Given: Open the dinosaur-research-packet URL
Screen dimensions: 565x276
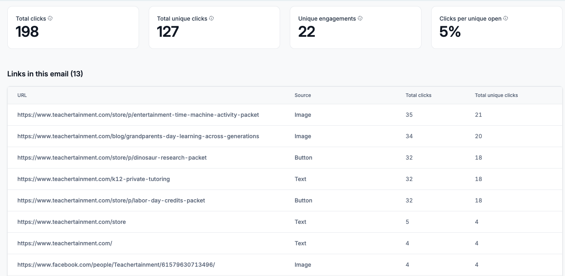Looking at the screenshot, I should tap(112, 158).
